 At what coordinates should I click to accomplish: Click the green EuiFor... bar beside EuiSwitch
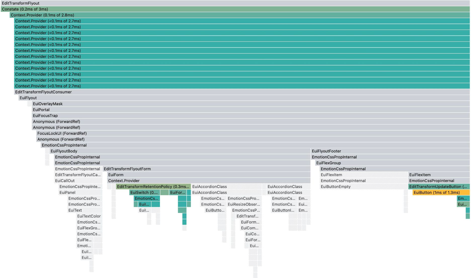[x=178, y=192]
